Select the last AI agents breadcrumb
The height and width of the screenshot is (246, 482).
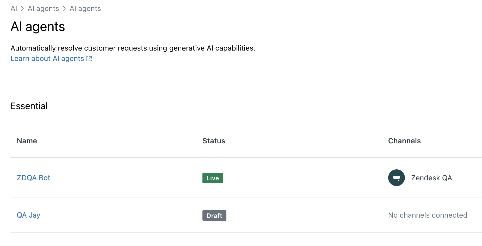click(x=85, y=9)
